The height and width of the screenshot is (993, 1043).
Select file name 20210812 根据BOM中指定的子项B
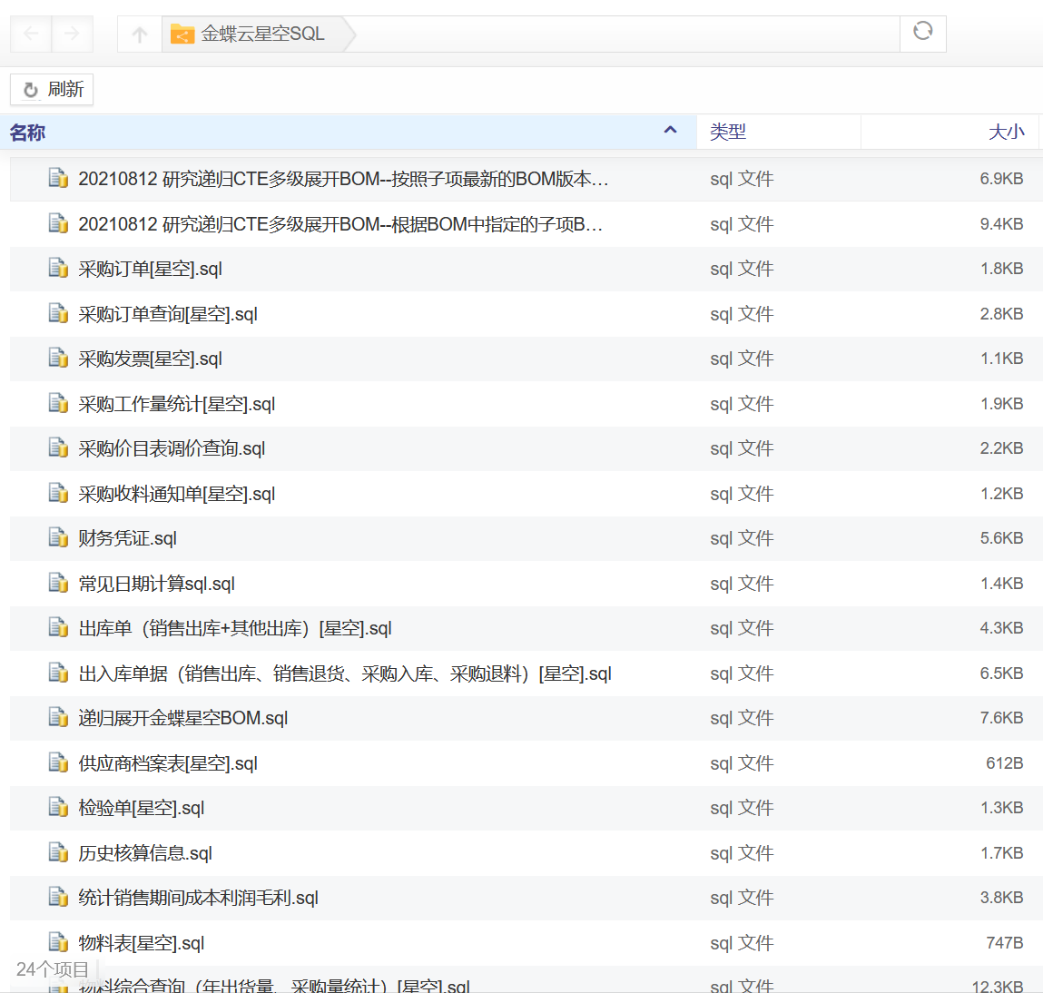tap(340, 224)
